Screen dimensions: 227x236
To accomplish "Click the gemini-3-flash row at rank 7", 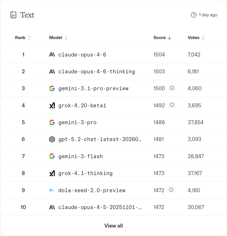I will tap(81, 156).
